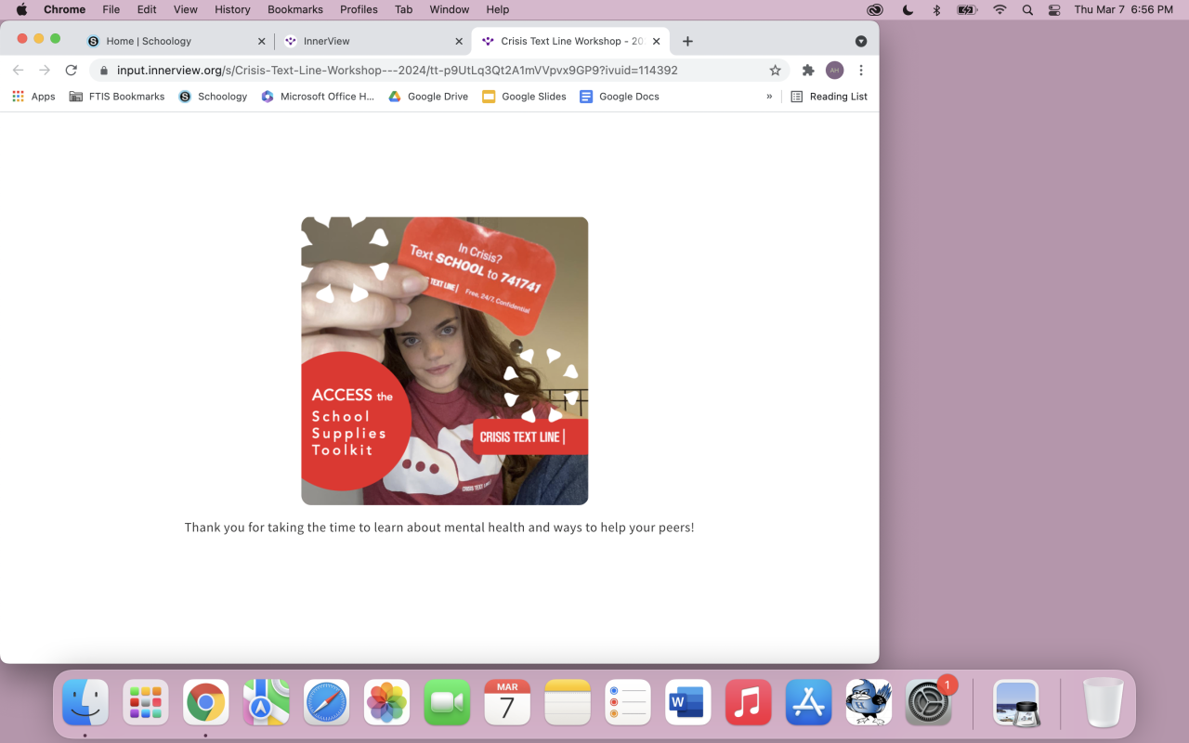Switch to the InnerView tab
The width and height of the screenshot is (1189, 743).
[x=372, y=41]
